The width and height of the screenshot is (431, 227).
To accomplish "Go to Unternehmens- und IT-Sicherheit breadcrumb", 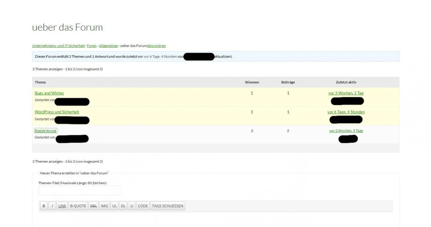I will pyautogui.click(x=59, y=46).
